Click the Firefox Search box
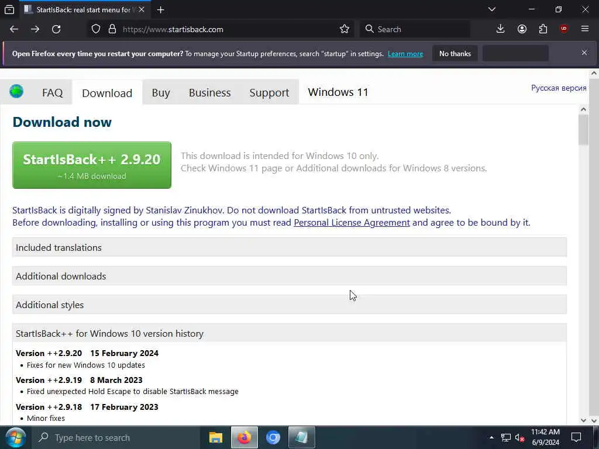The height and width of the screenshot is (449, 599). (x=415, y=29)
